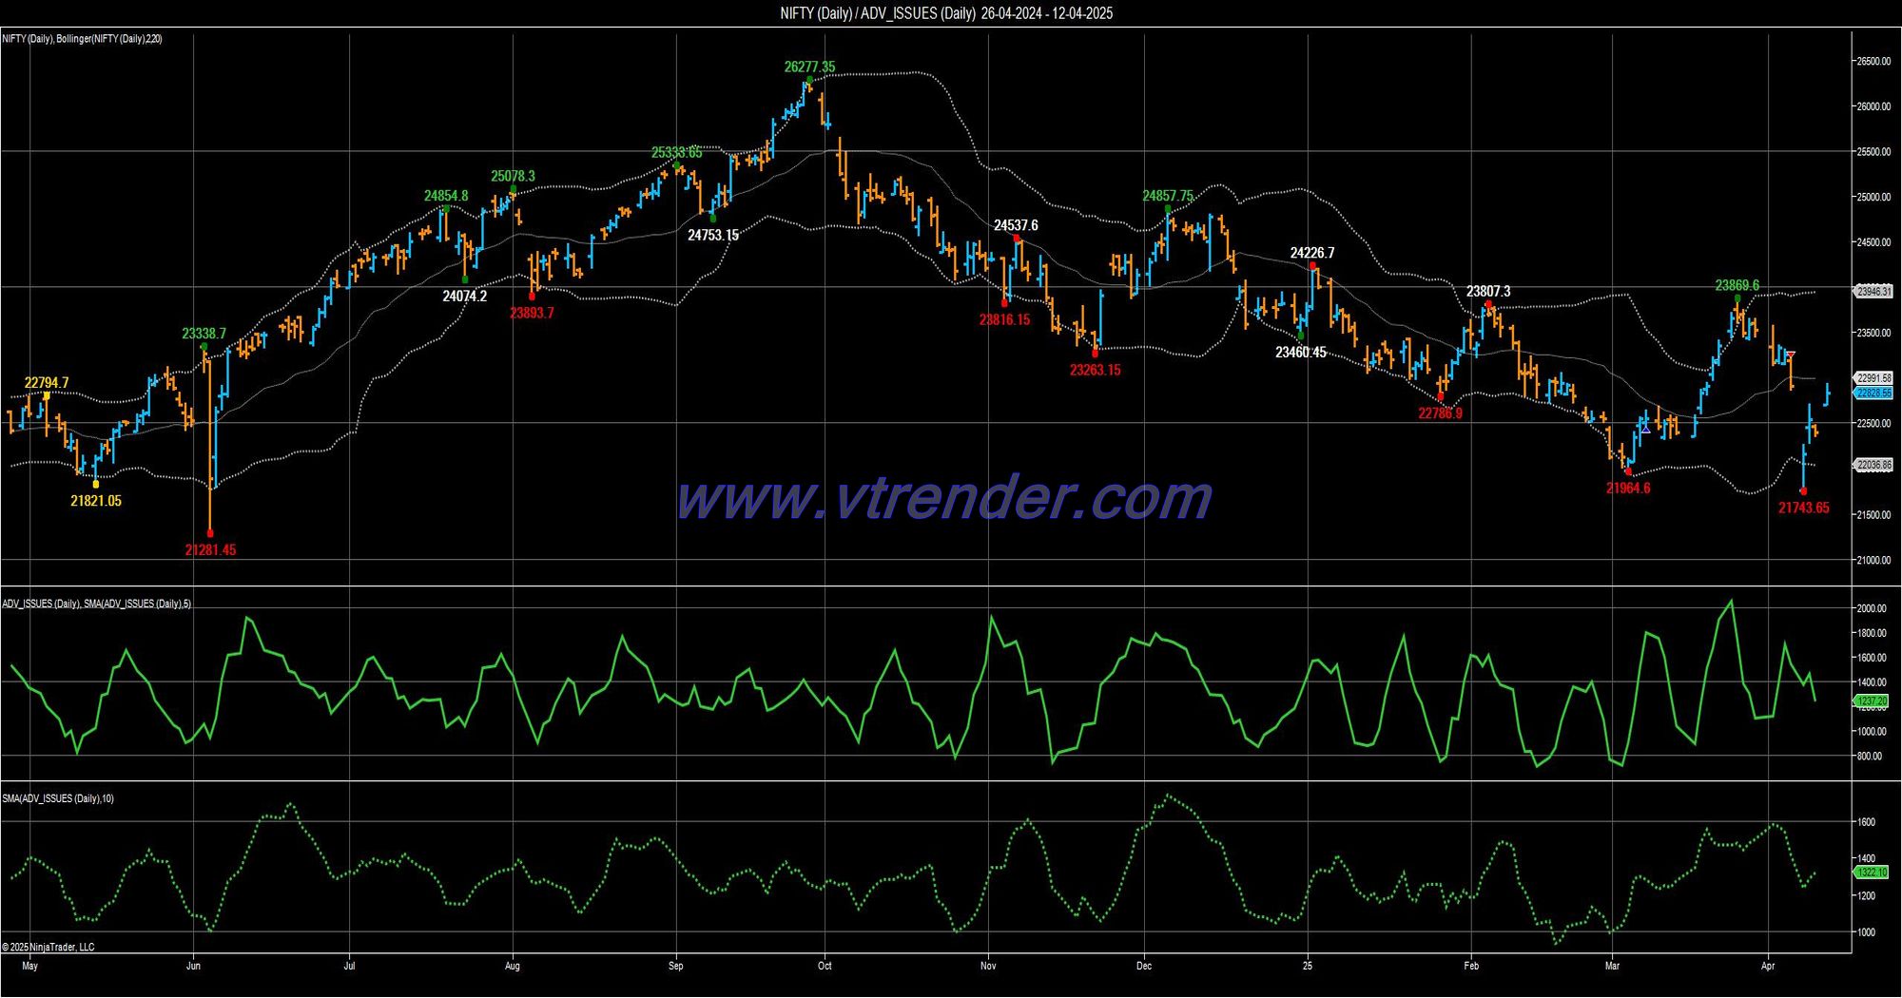Click the green swing-high dot at 26277.35

click(809, 80)
